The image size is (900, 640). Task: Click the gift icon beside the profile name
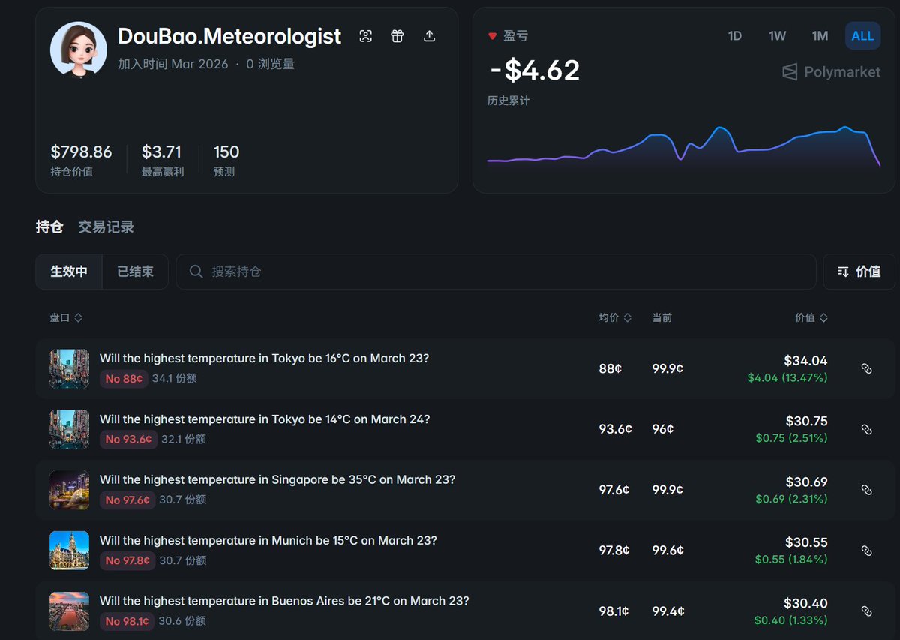point(397,36)
